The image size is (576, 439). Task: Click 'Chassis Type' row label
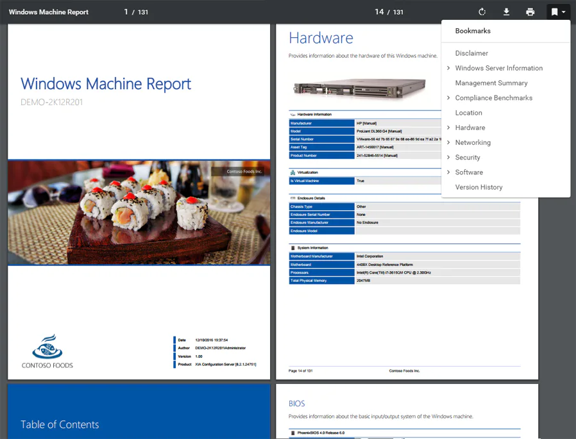pyautogui.click(x=301, y=206)
